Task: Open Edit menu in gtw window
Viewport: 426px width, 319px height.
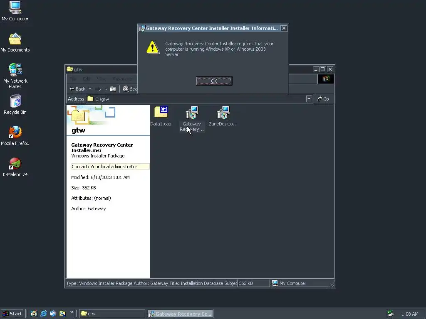Action: (86, 79)
